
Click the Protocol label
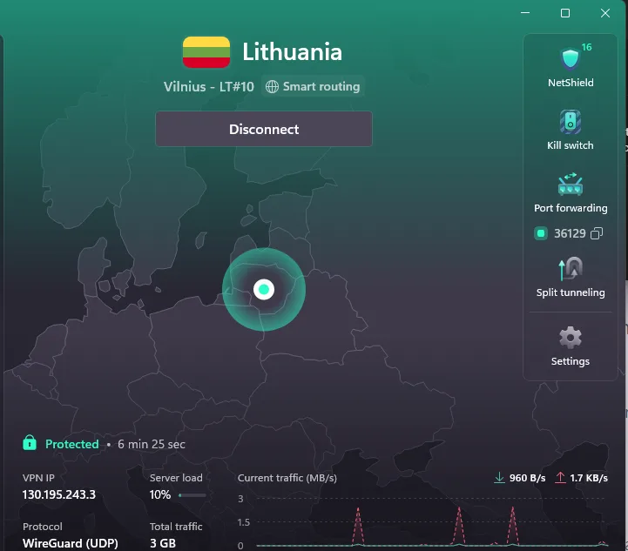point(43,527)
